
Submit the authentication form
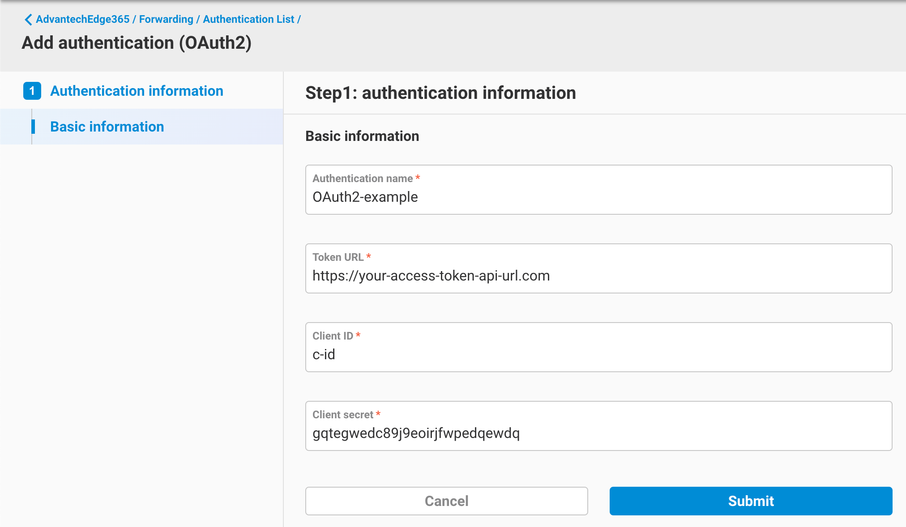[751, 501]
